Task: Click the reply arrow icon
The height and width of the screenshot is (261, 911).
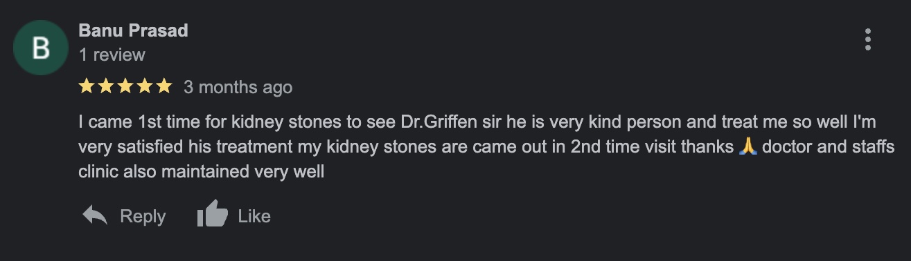Action: [95, 215]
